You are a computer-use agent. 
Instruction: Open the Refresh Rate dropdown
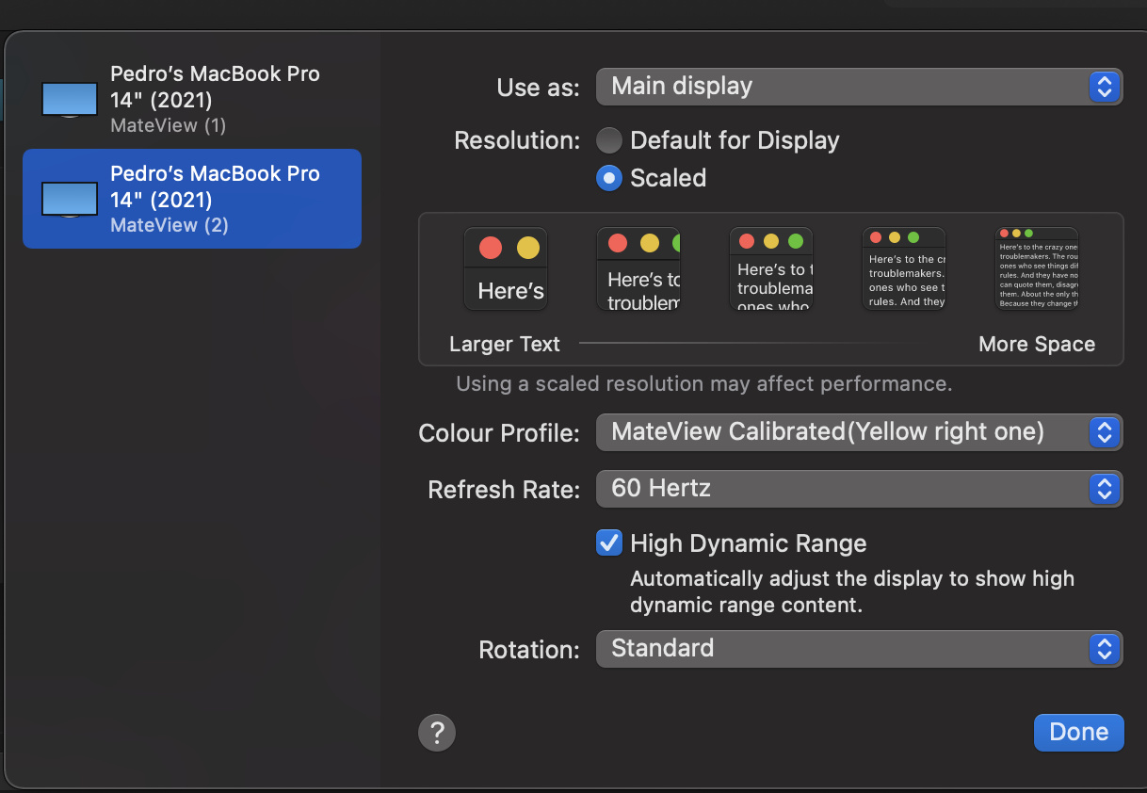click(859, 489)
